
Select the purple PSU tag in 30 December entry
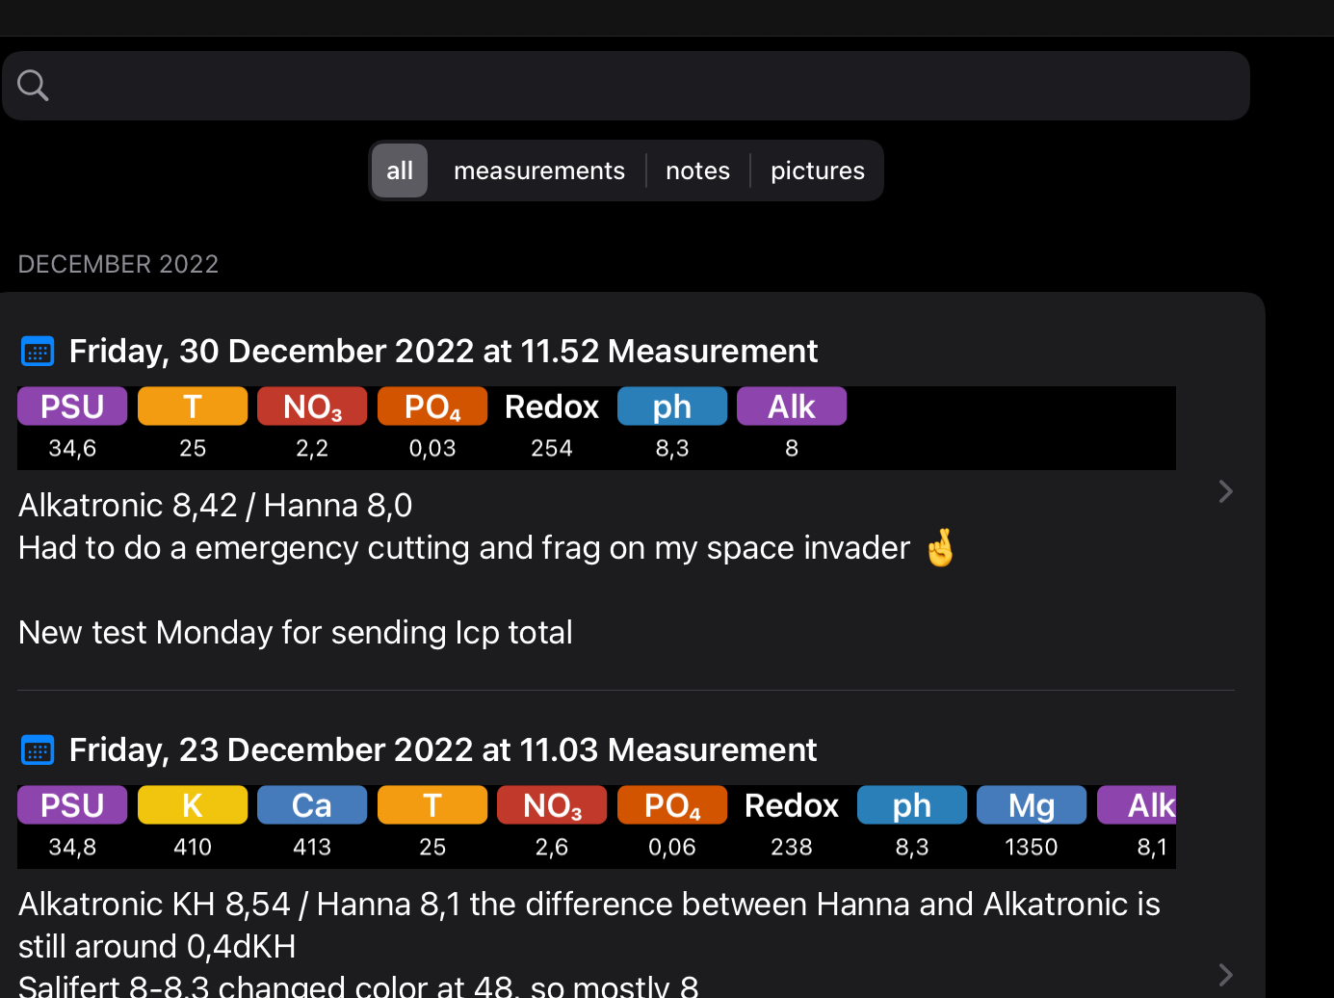tap(72, 407)
